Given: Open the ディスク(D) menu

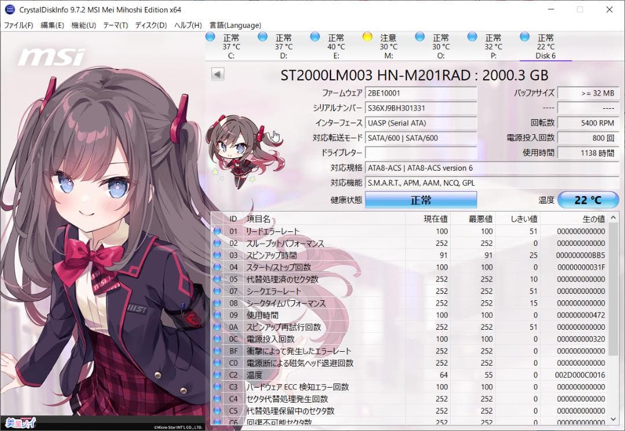Looking at the screenshot, I should tap(150, 25).
